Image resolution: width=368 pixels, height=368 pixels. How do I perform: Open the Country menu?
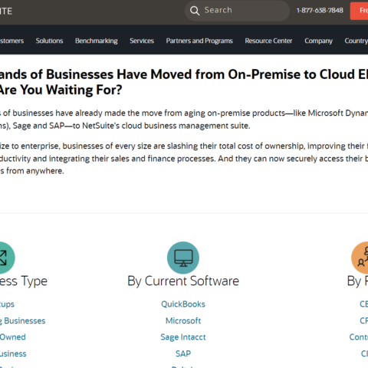356,41
